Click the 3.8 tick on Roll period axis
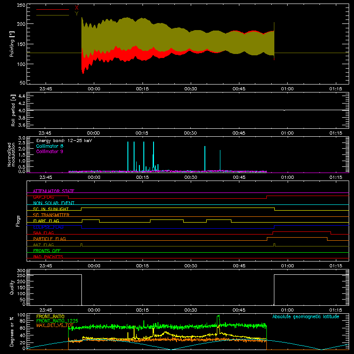Screen dimensions: 354x354 pyautogui.click(x=22, y=118)
